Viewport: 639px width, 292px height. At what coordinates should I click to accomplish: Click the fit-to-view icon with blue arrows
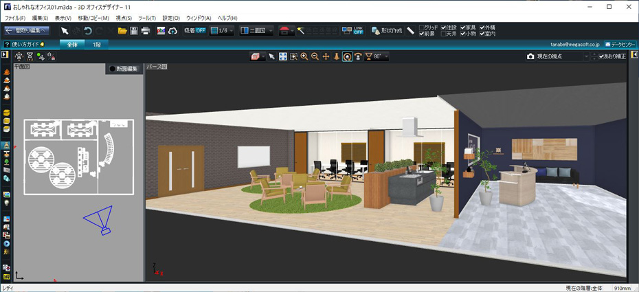pos(283,56)
